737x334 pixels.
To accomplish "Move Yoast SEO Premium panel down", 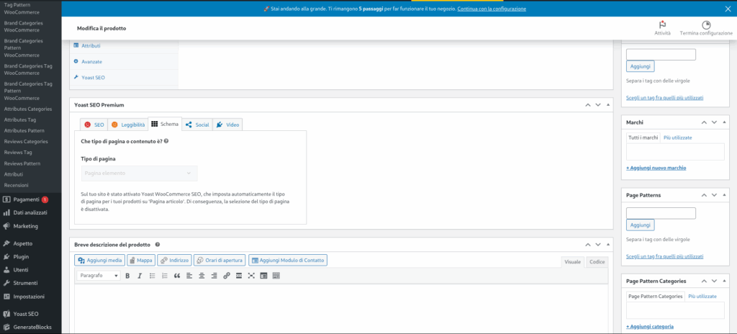I will pos(598,105).
